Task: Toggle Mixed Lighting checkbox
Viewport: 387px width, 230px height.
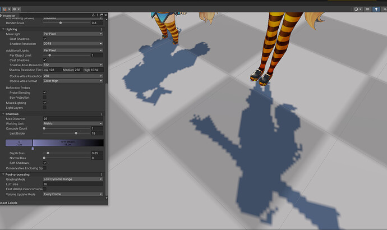Action: 45,103
